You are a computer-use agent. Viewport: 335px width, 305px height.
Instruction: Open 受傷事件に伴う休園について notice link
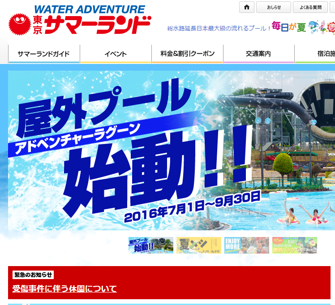pyautogui.click(x=64, y=289)
